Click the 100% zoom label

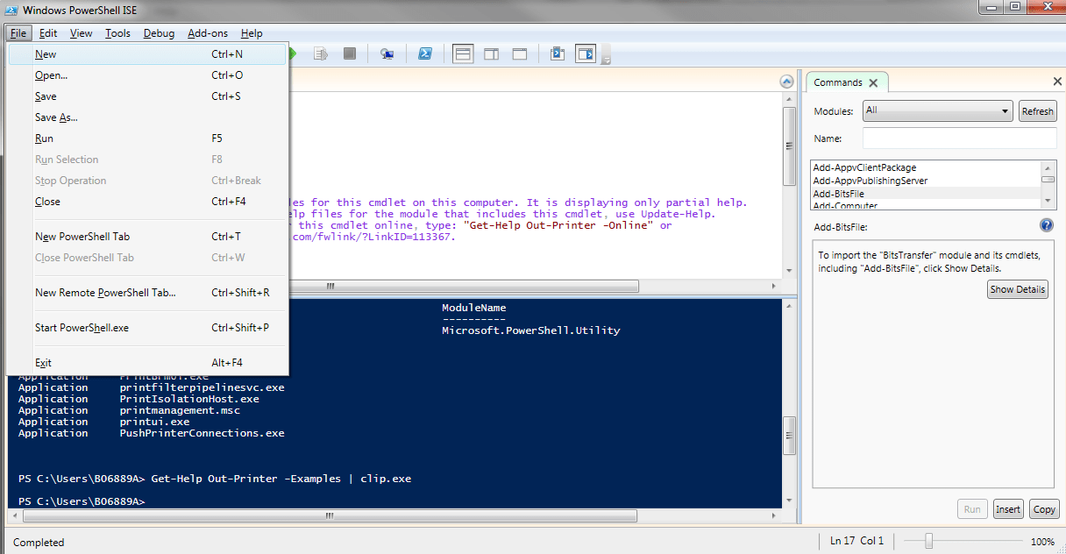[x=1042, y=542]
